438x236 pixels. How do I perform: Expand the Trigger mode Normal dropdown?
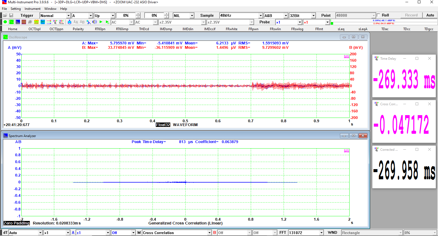point(68,16)
